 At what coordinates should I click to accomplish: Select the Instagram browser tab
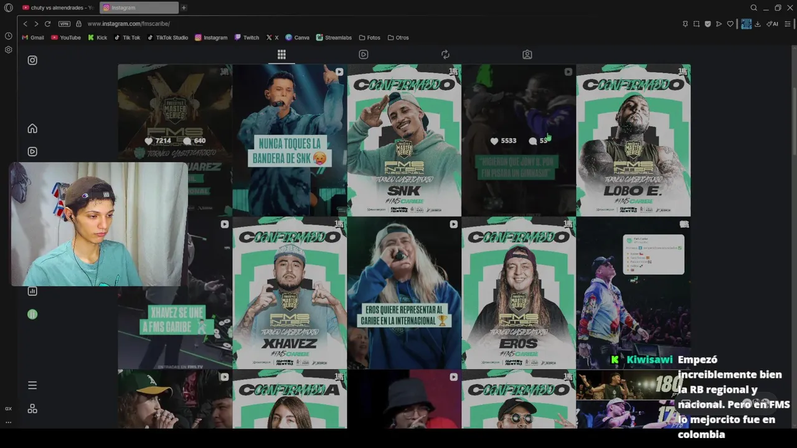click(x=139, y=7)
